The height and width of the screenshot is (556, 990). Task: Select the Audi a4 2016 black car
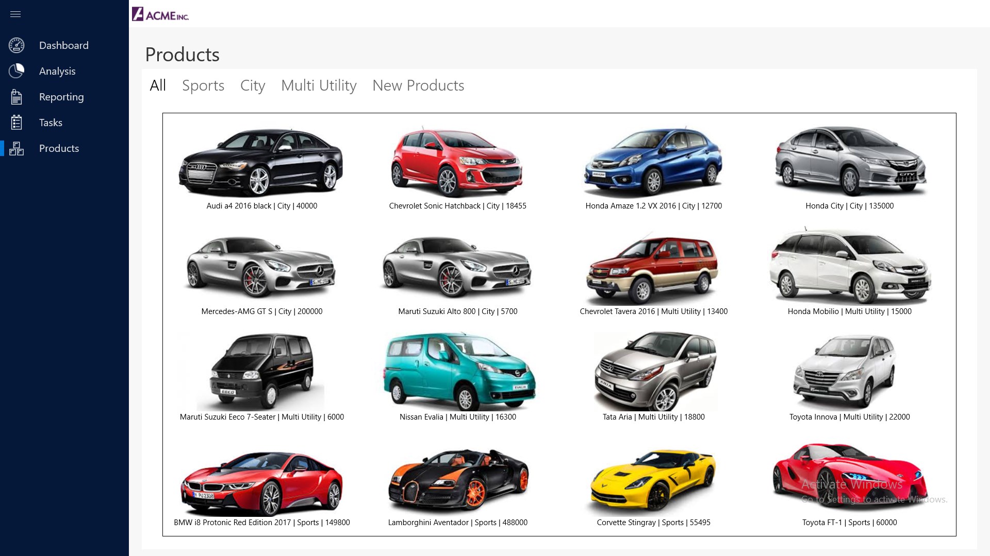261,162
